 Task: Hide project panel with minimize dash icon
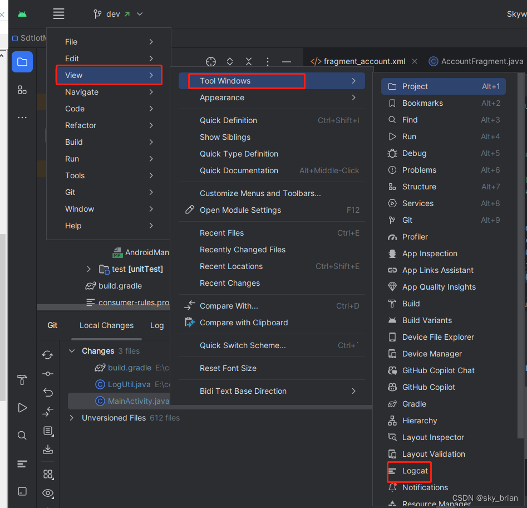[287, 62]
